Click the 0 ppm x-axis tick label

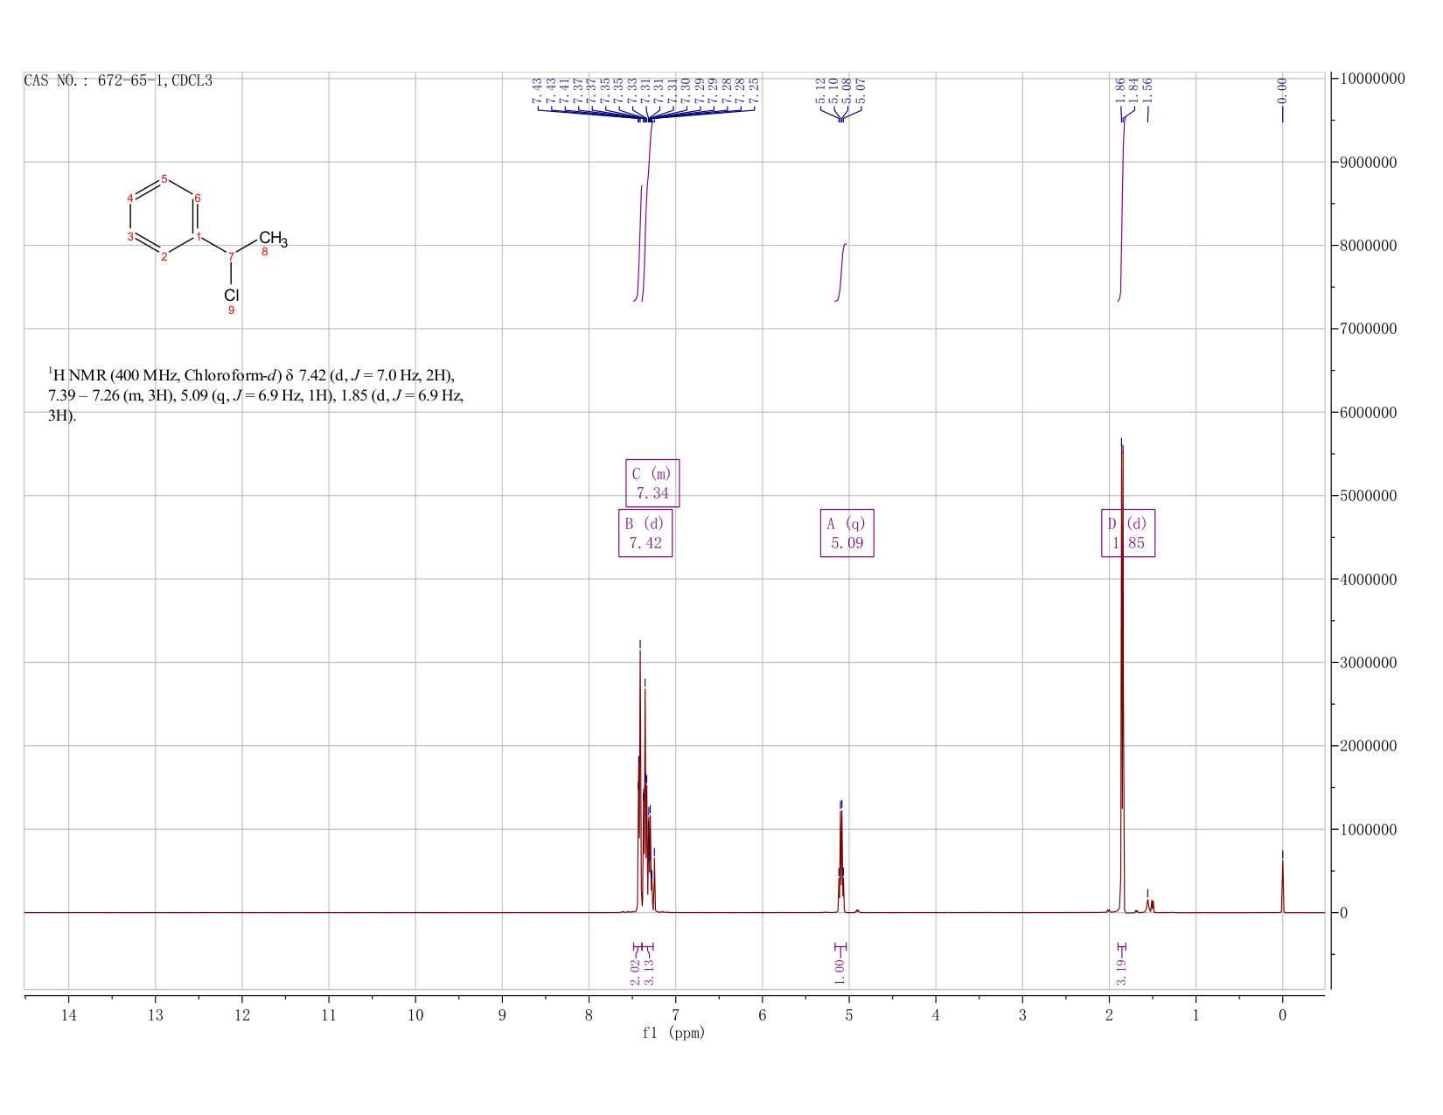pos(1282,1014)
